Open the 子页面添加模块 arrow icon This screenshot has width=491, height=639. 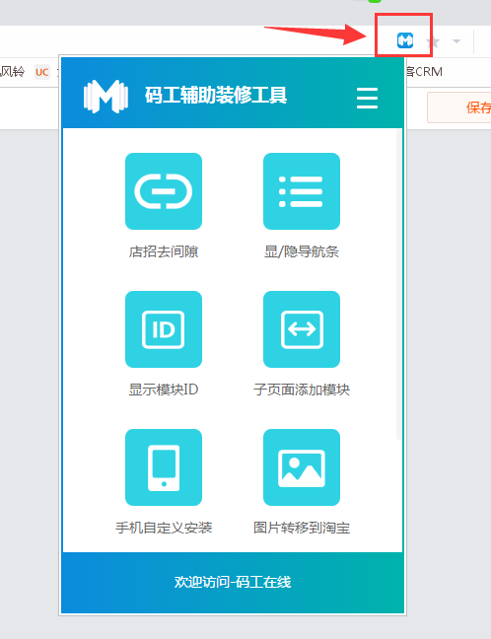tap(302, 329)
